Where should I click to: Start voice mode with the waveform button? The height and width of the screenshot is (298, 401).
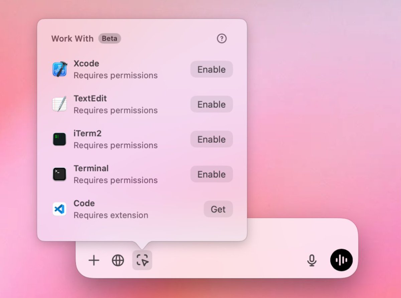click(x=342, y=260)
